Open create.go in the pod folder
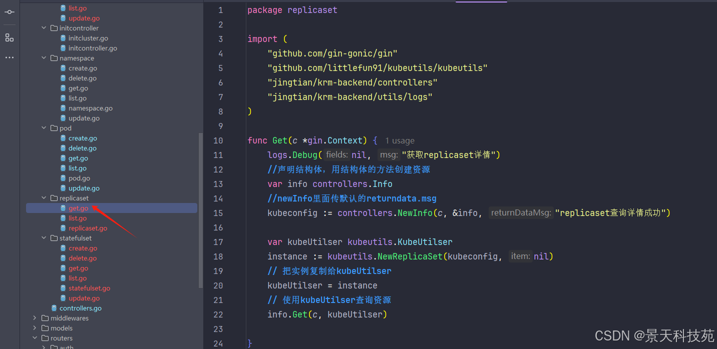717x349 pixels. (83, 138)
